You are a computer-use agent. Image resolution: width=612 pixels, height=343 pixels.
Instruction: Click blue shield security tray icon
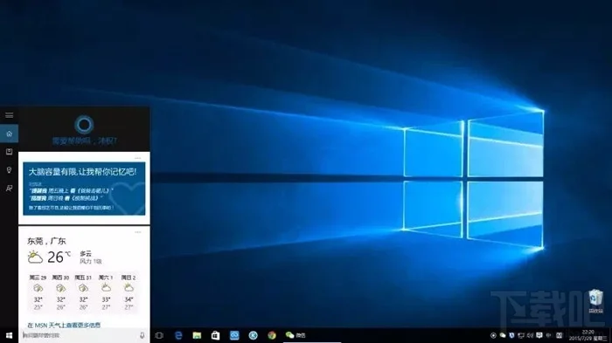coord(511,335)
